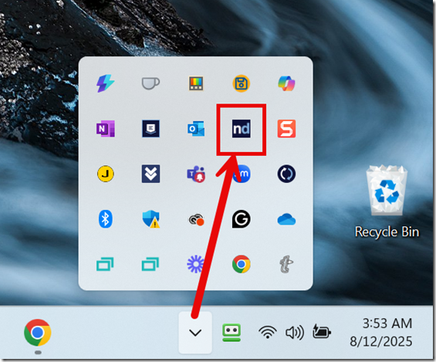Open the Microsoft Copilot tray icon
Viewport: 436px width, 362px height.
[x=286, y=83]
